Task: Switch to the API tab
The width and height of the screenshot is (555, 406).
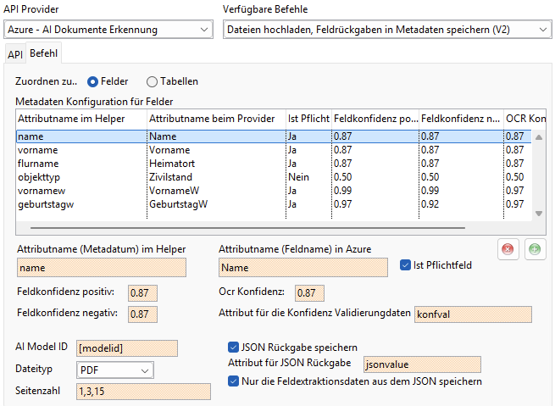Action: coord(15,54)
